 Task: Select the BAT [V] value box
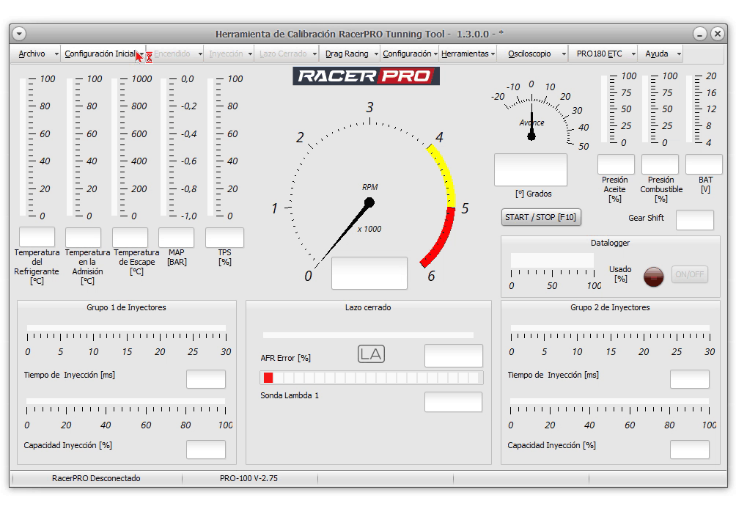click(704, 164)
